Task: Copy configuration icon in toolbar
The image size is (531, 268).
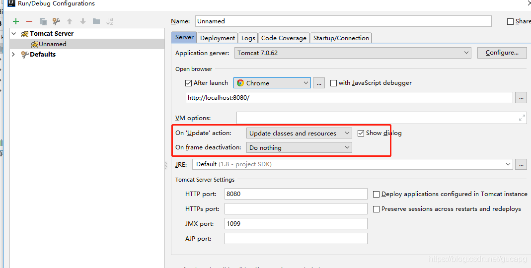Action: [x=43, y=21]
